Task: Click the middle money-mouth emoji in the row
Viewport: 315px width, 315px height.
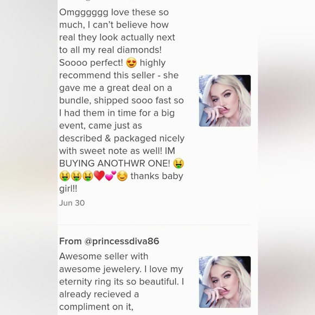Action: pyautogui.click(x=76, y=176)
